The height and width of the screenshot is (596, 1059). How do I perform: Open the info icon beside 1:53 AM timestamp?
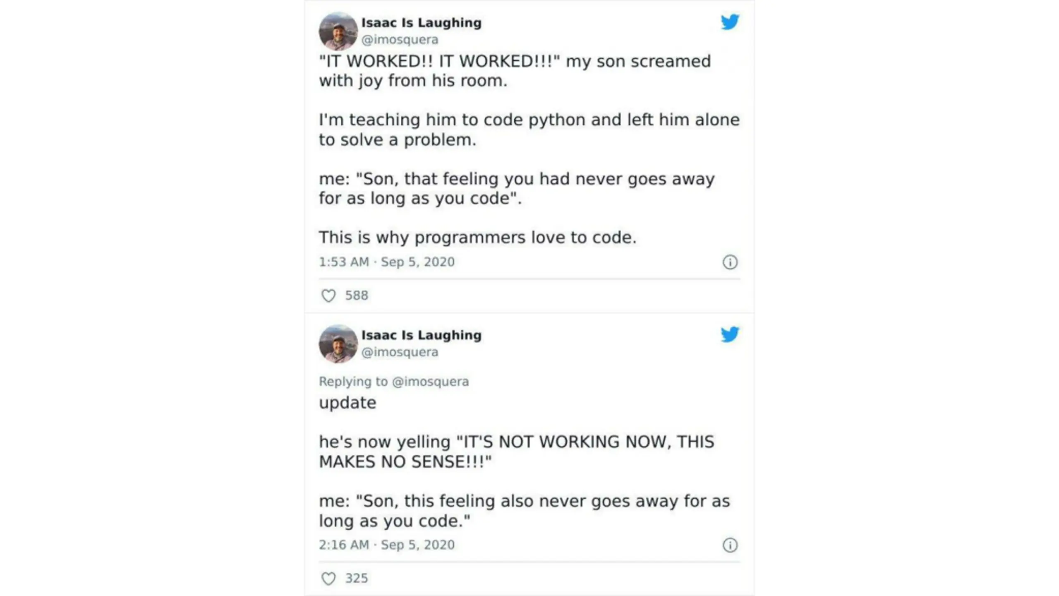pos(730,262)
